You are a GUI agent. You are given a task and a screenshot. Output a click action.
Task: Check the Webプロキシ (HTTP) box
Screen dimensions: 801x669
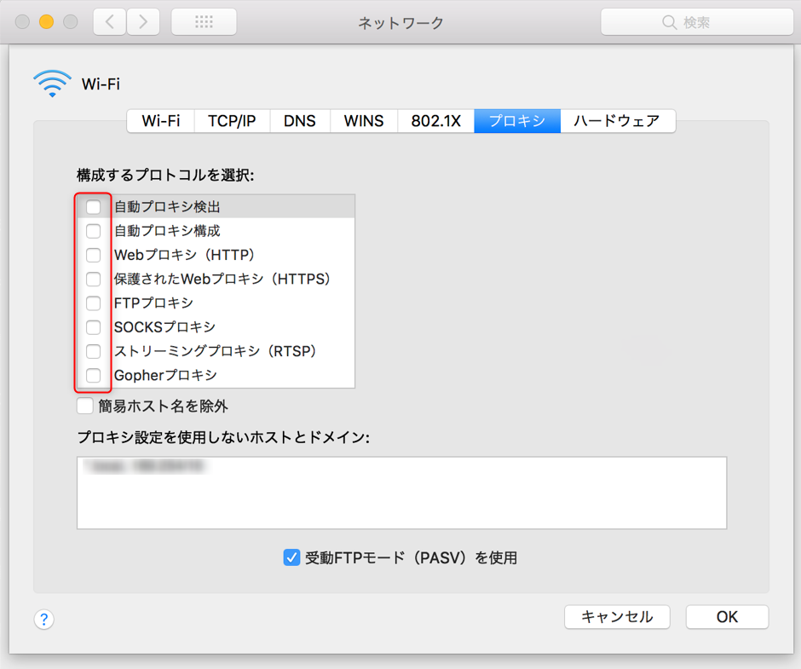(94, 255)
